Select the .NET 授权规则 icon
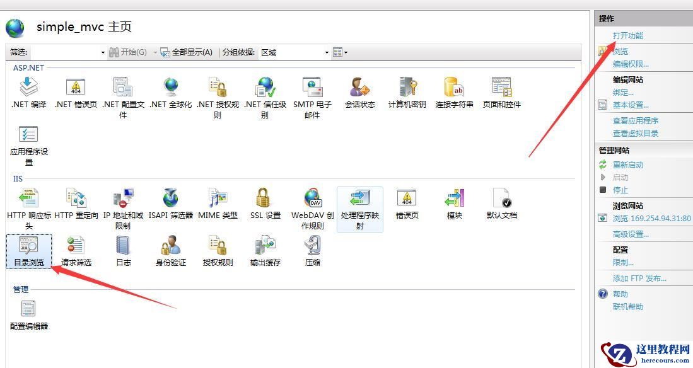The width and height of the screenshot is (693, 368). 218,86
